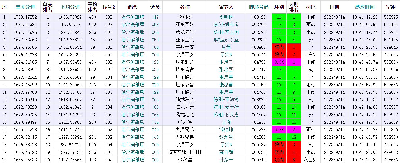
Task: Click green 1k cell for ring 003020
Action: click(279, 17)
